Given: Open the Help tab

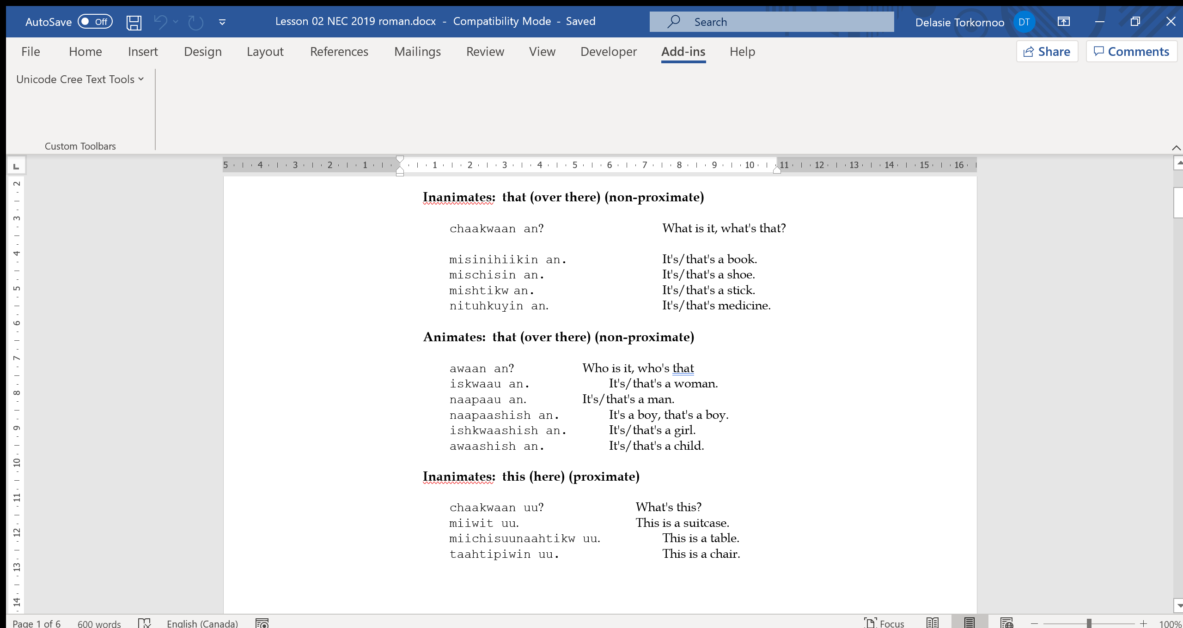Looking at the screenshot, I should [742, 52].
